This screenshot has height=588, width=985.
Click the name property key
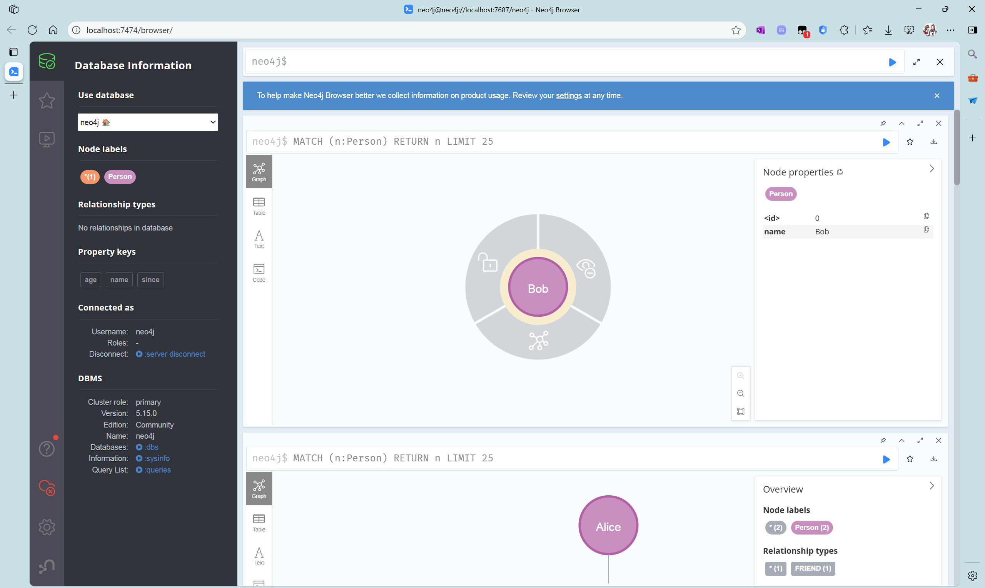(119, 280)
